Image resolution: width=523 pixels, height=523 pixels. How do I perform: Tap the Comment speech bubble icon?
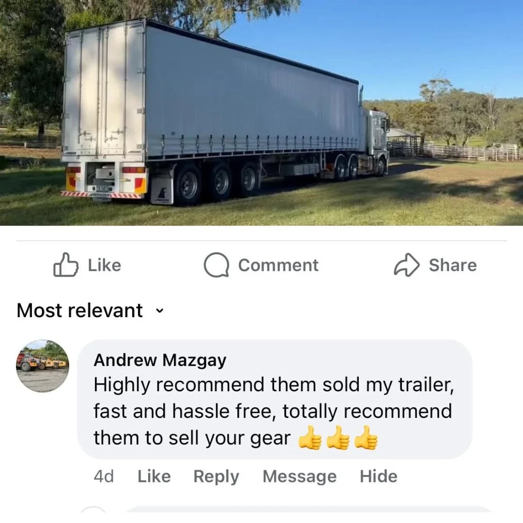[x=216, y=265]
